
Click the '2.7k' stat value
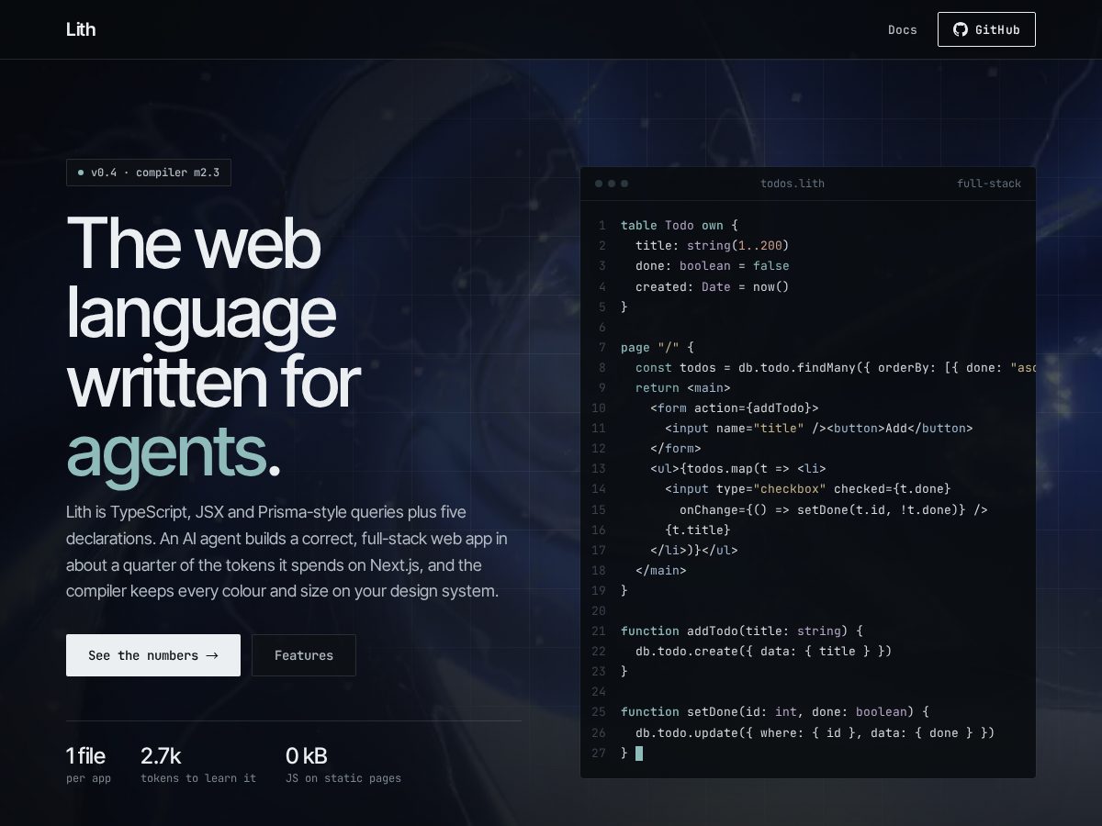pos(161,756)
